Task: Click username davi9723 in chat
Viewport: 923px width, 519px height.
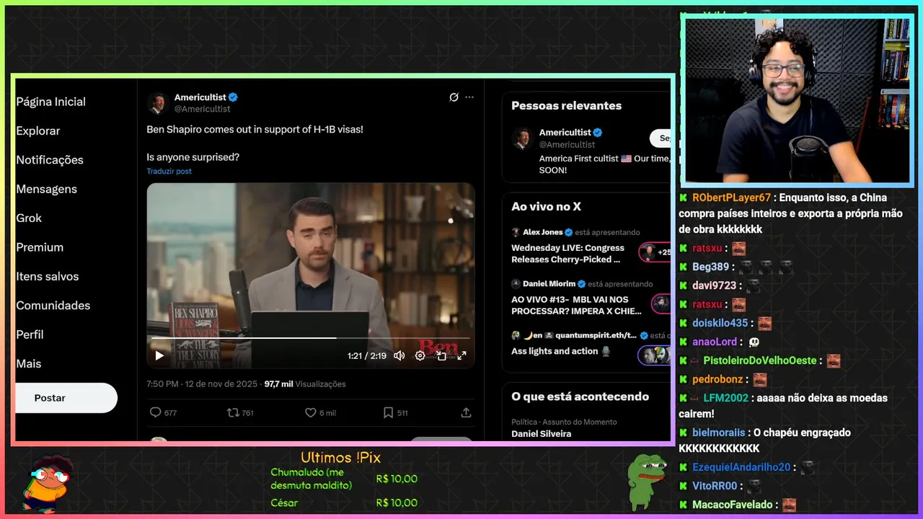Action: coord(714,285)
